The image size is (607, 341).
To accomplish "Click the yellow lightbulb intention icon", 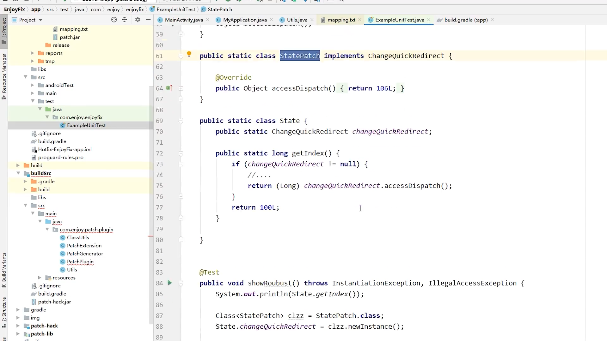I will [x=189, y=54].
